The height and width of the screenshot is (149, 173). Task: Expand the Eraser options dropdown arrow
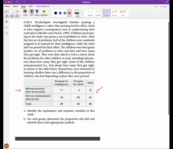point(28,12)
